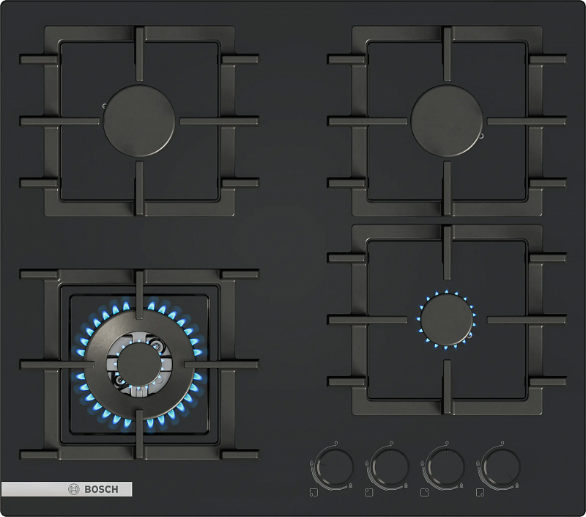Click the ignition dot marker above the third knob

[x=447, y=441]
